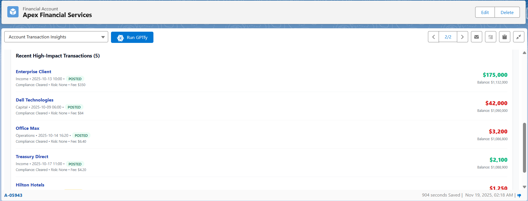528x201 pixels.
Task: Click the email envelope icon
Action: coord(476,37)
